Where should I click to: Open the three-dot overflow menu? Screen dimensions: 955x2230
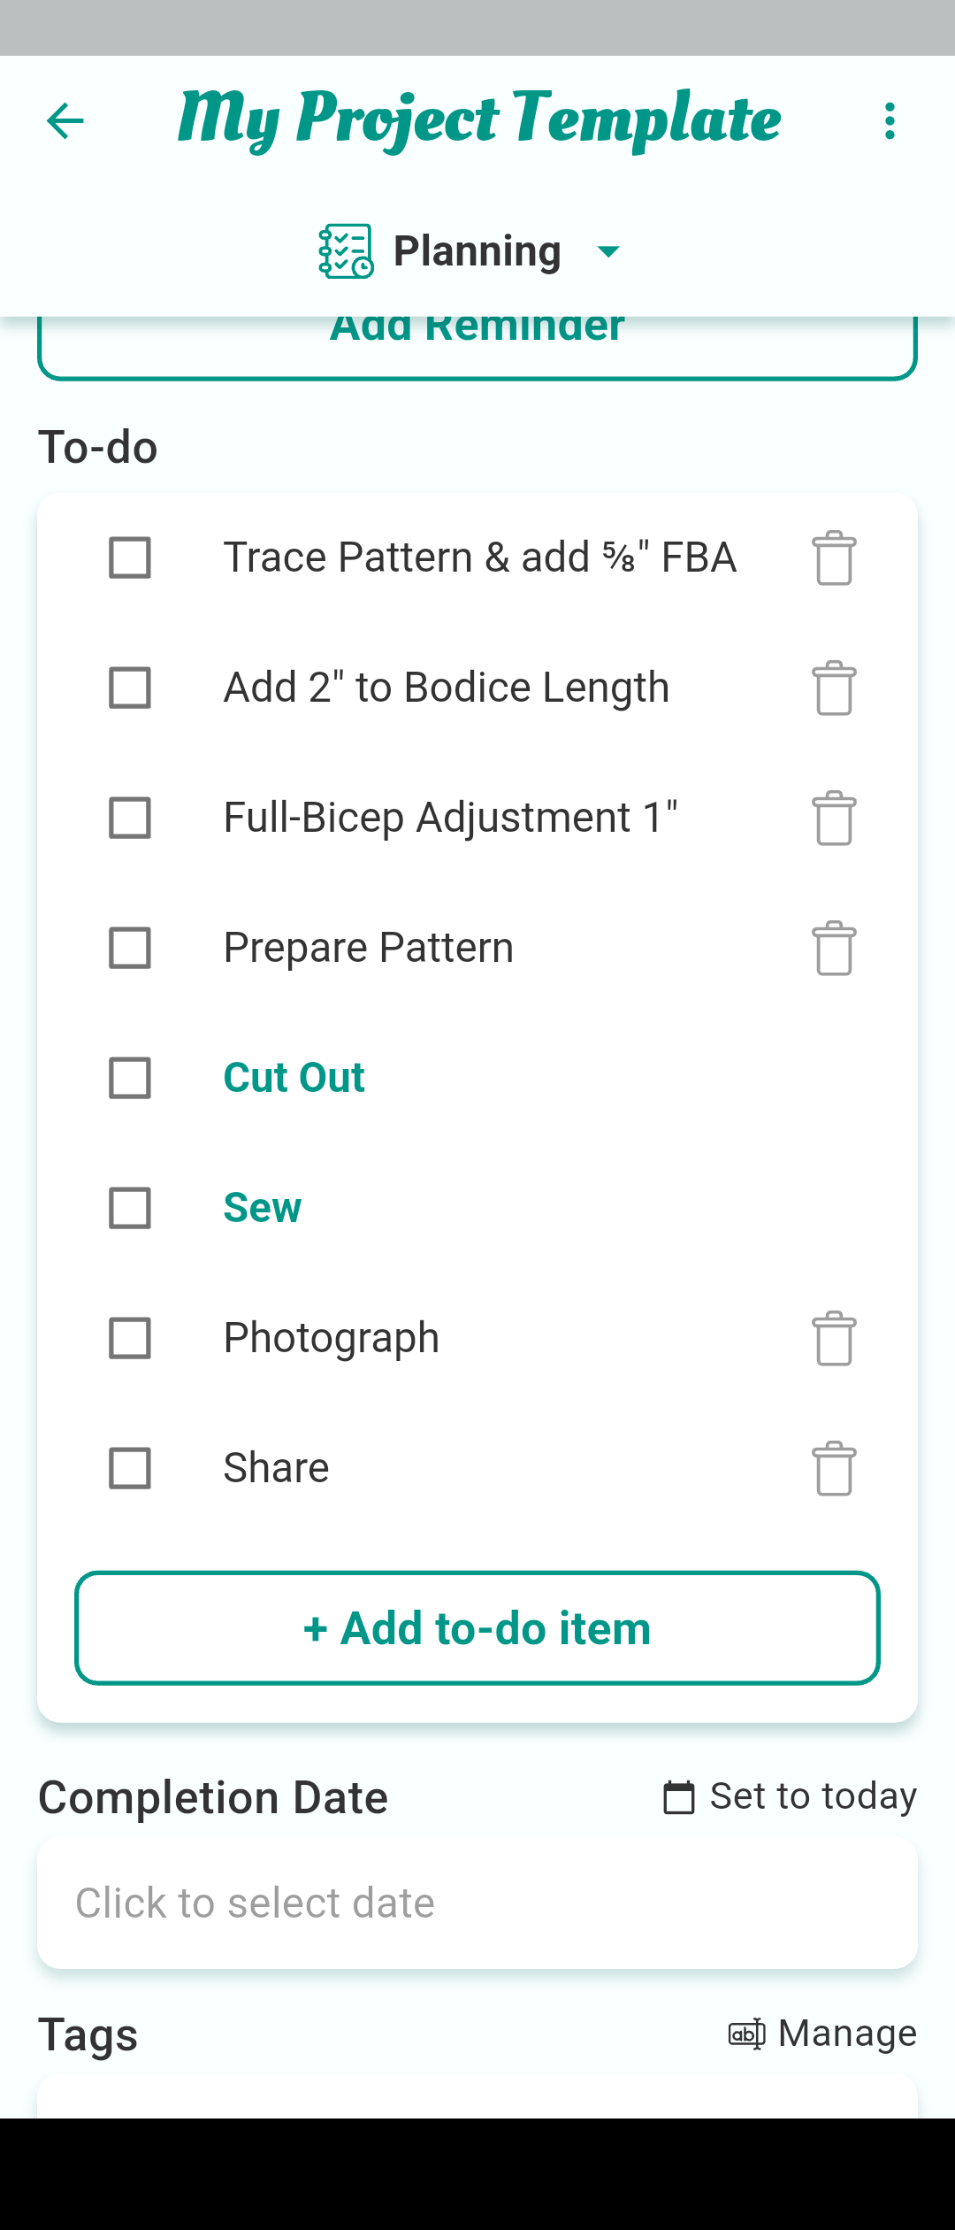point(890,121)
